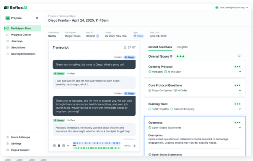Click the Participant Runs clock icon

8,28
